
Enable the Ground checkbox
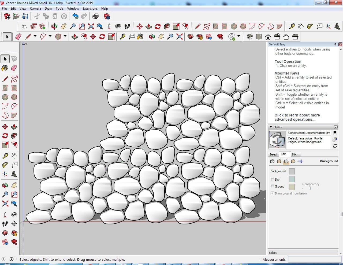click(x=272, y=186)
